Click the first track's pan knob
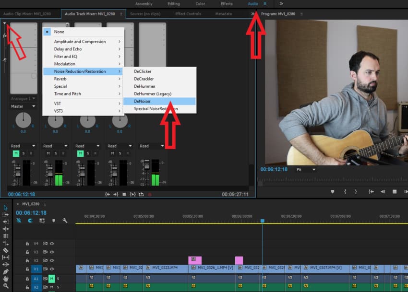The image size is (408, 292). (23, 120)
